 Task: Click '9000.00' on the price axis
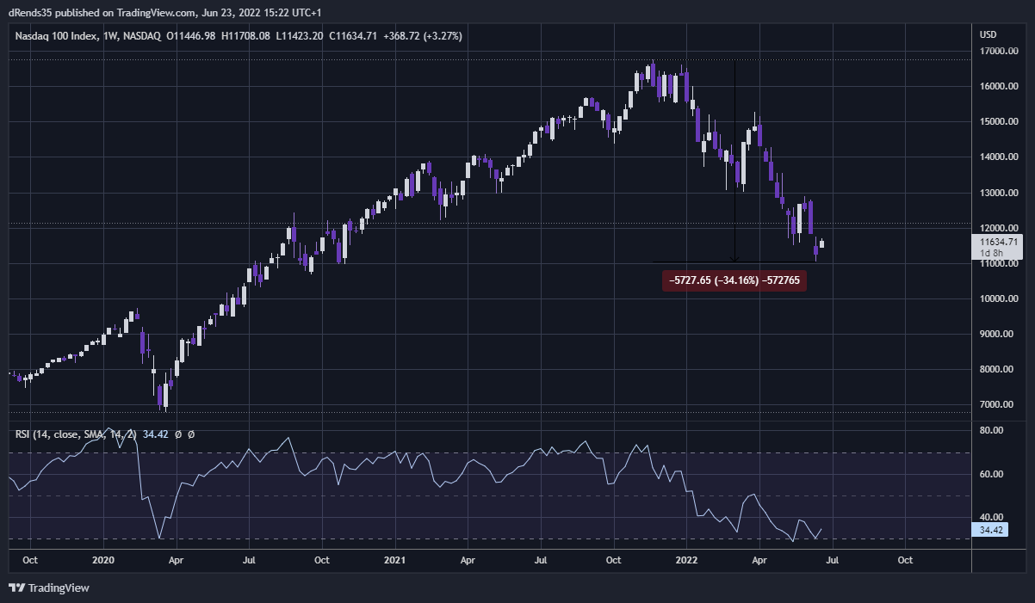pos(997,335)
